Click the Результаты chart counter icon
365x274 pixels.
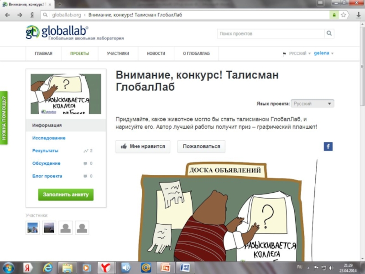(86, 151)
